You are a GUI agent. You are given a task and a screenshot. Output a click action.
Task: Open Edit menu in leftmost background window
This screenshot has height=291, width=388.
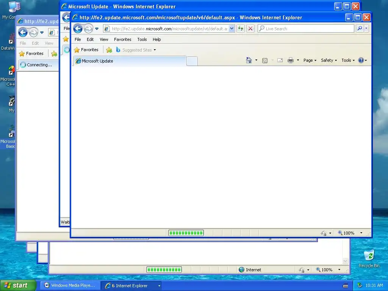35,43
